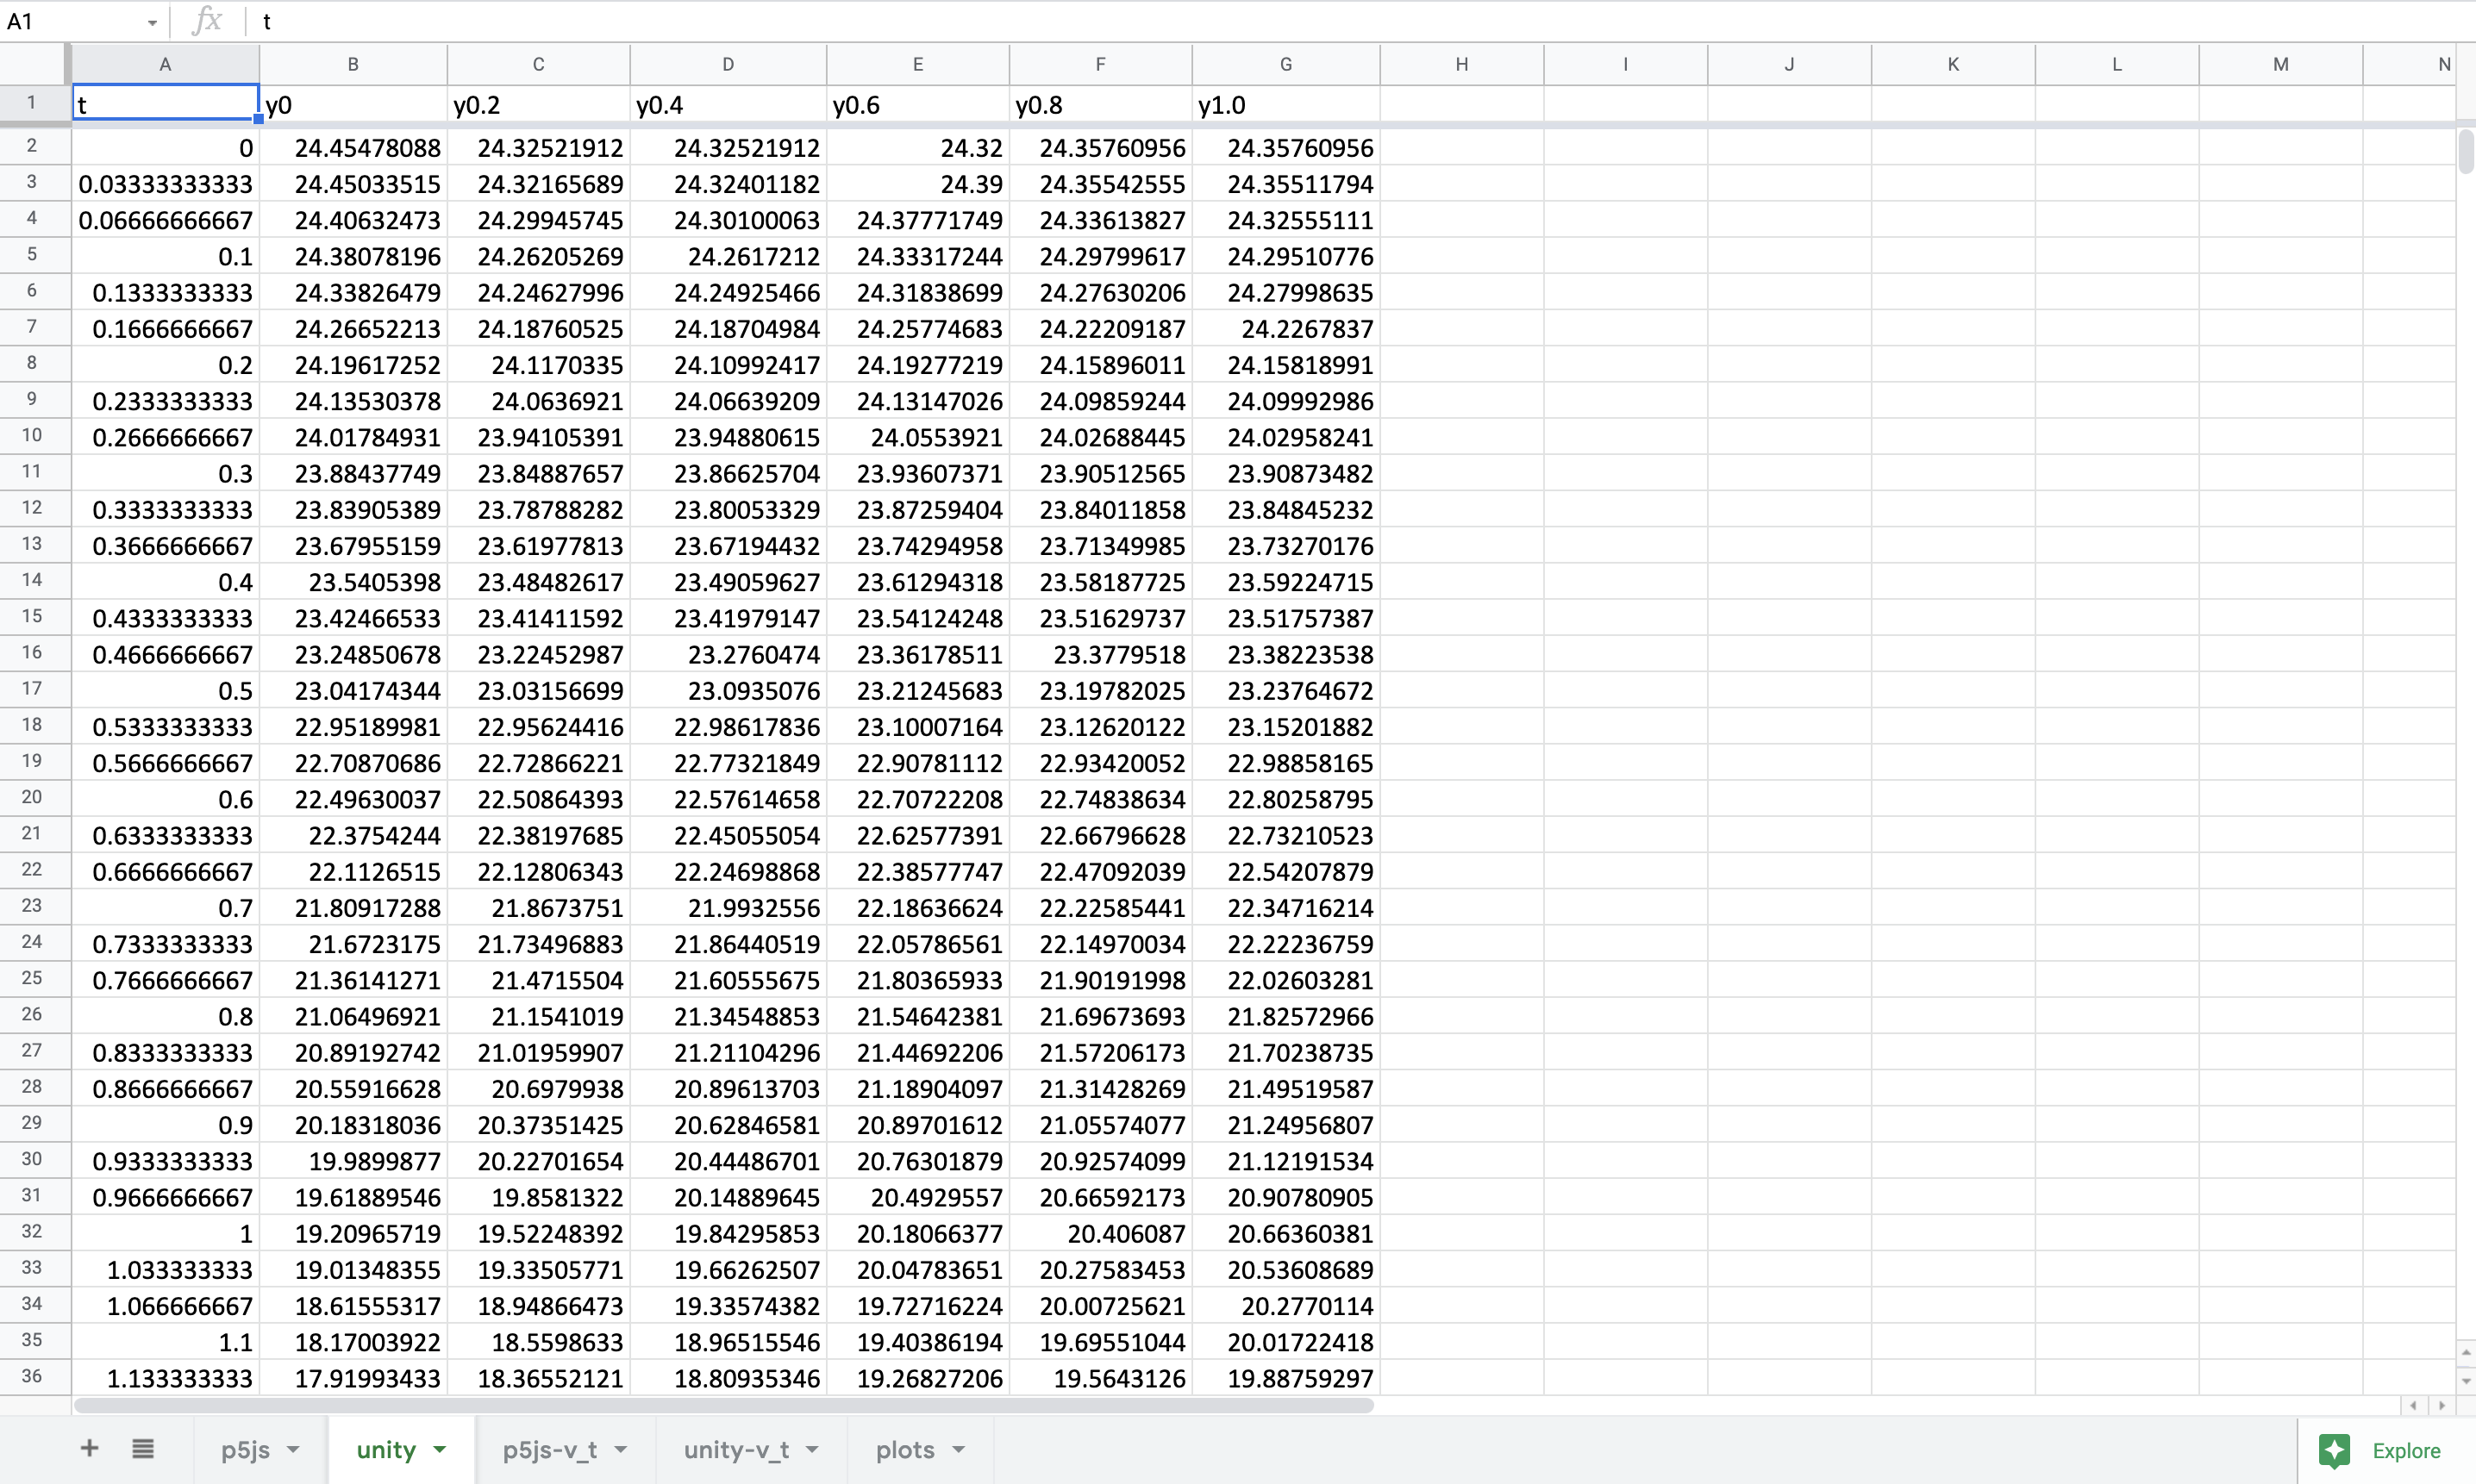Open the all sheets list icon

(x=143, y=1449)
